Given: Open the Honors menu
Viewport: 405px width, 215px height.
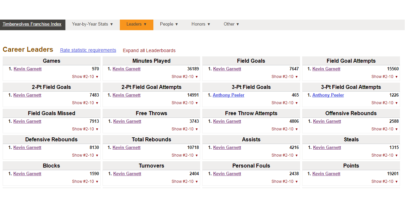Looking at the screenshot, I should pyautogui.click(x=201, y=24).
